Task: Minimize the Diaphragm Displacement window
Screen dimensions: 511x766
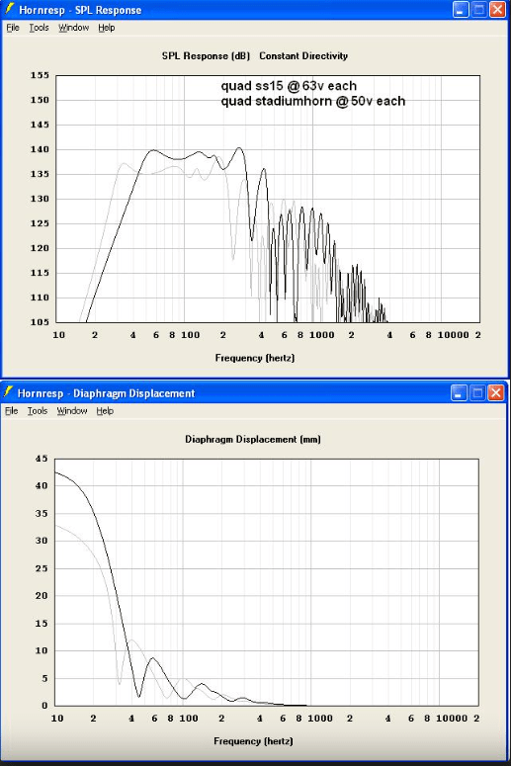Action: [459, 392]
